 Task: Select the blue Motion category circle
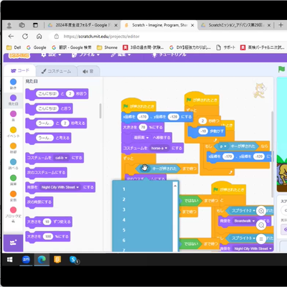13,82
